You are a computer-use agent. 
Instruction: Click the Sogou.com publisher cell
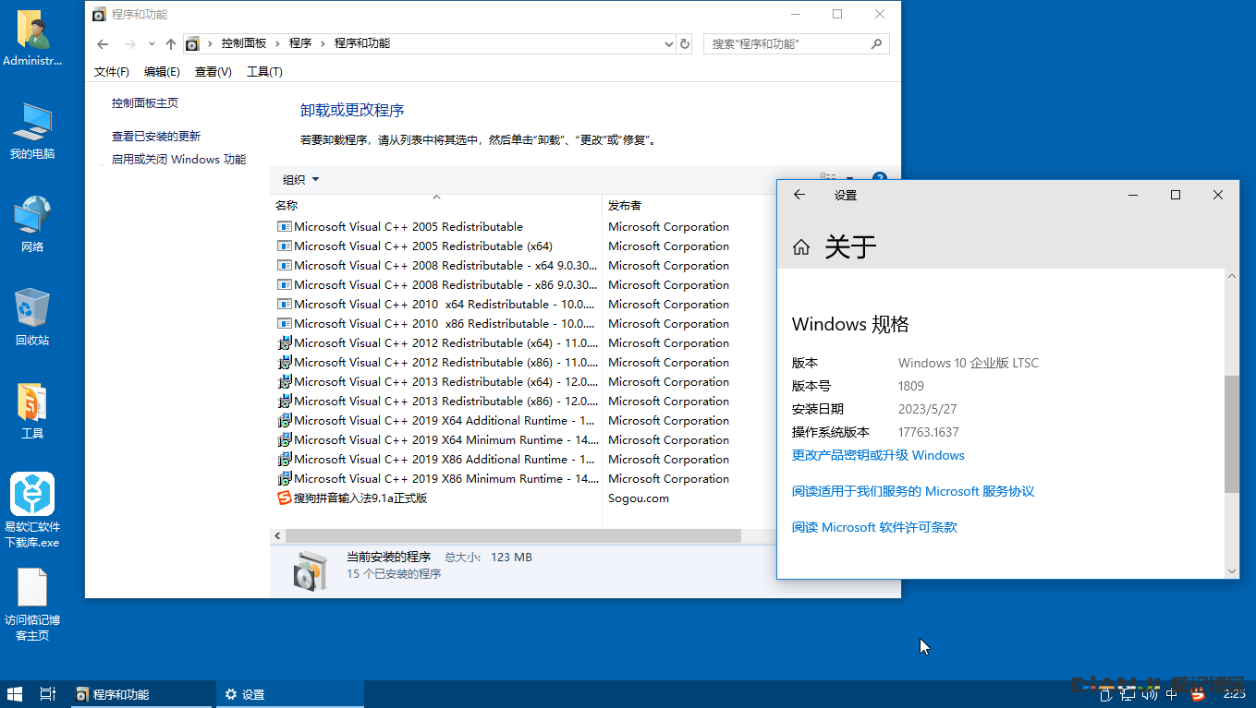pos(639,498)
